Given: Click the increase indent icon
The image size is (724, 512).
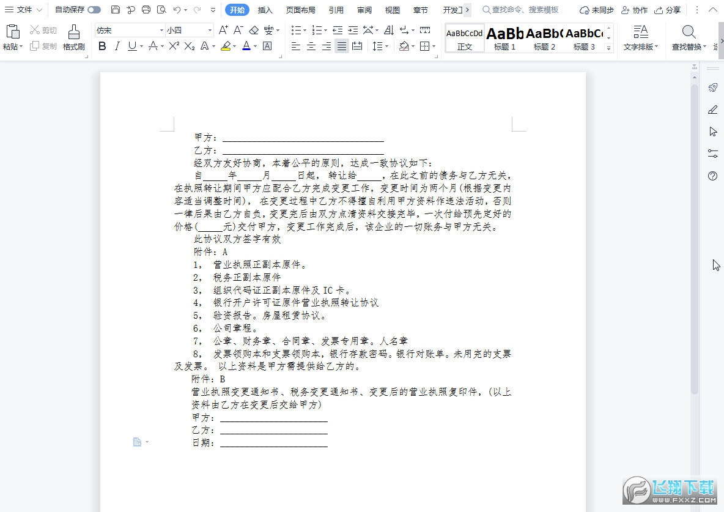Looking at the screenshot, I should [x=353, y=30].
